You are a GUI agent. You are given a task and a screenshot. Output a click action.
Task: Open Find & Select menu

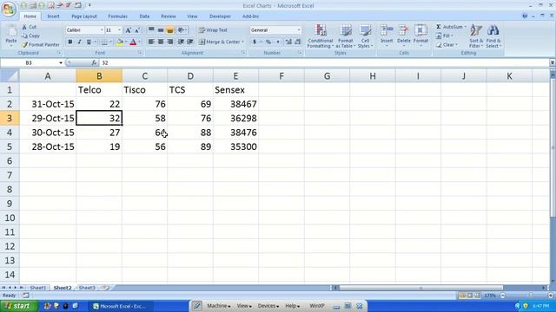pos(493,36)
